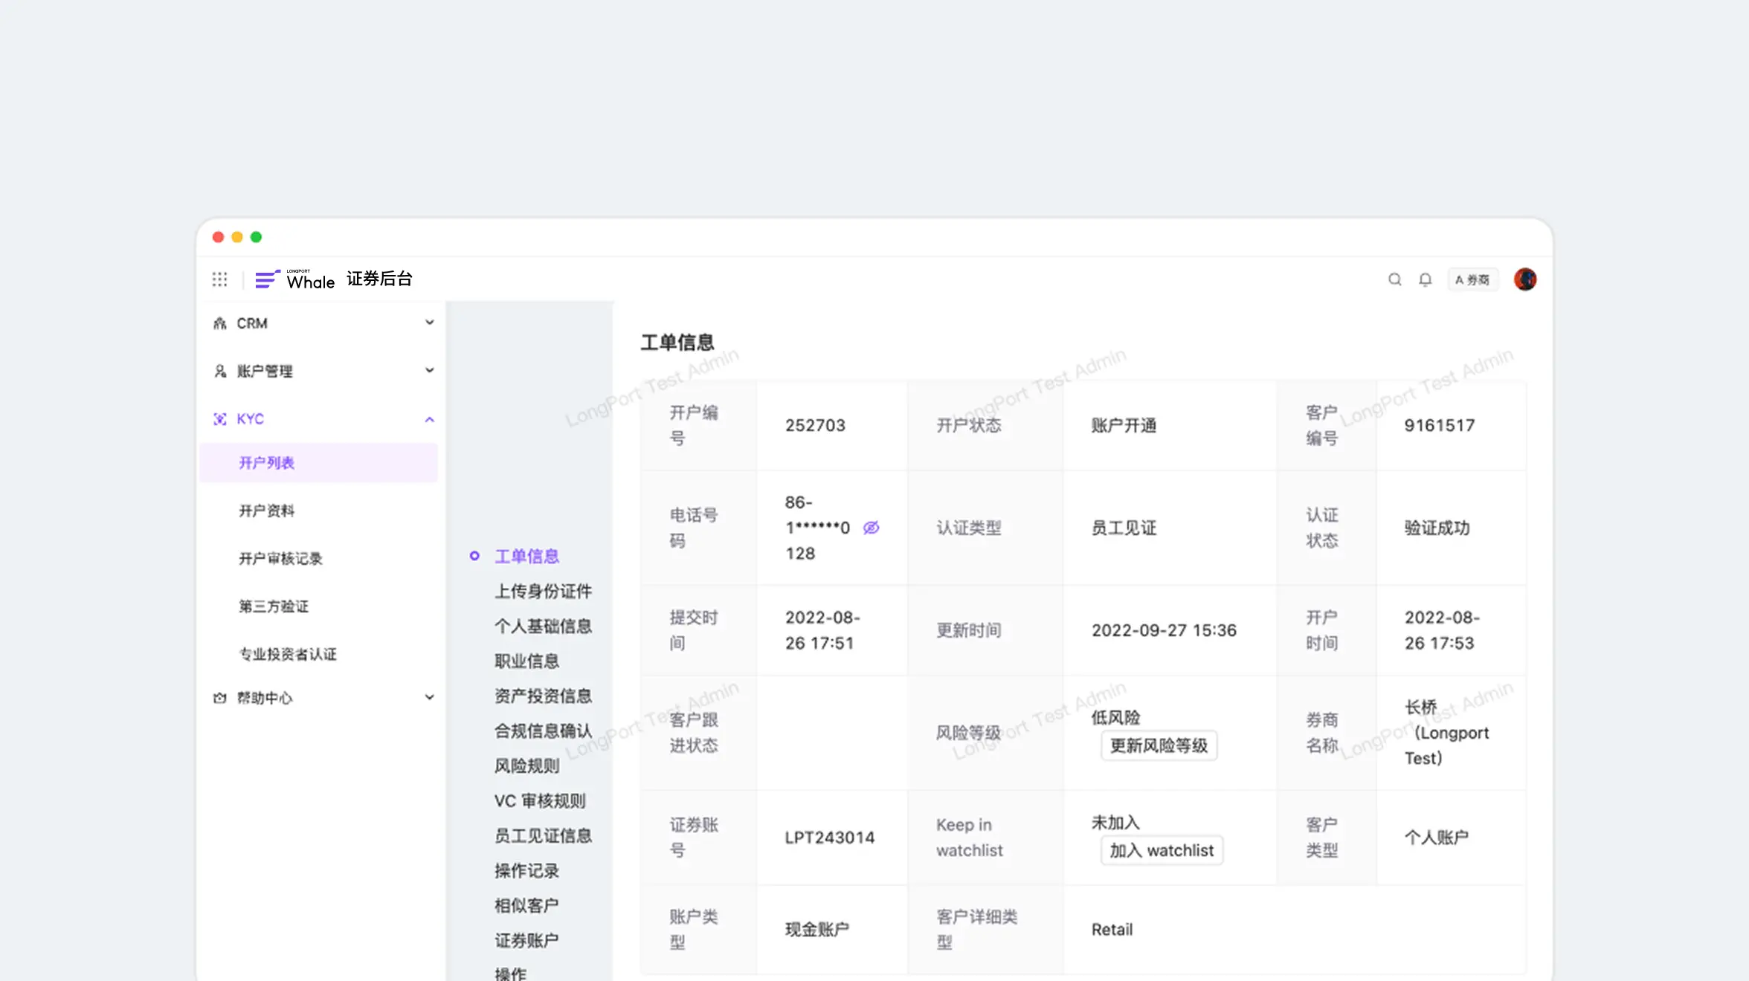Click the 加入 watchlist button
The width and height of the screenshot is (1749, 981).
pos(1161,850)
